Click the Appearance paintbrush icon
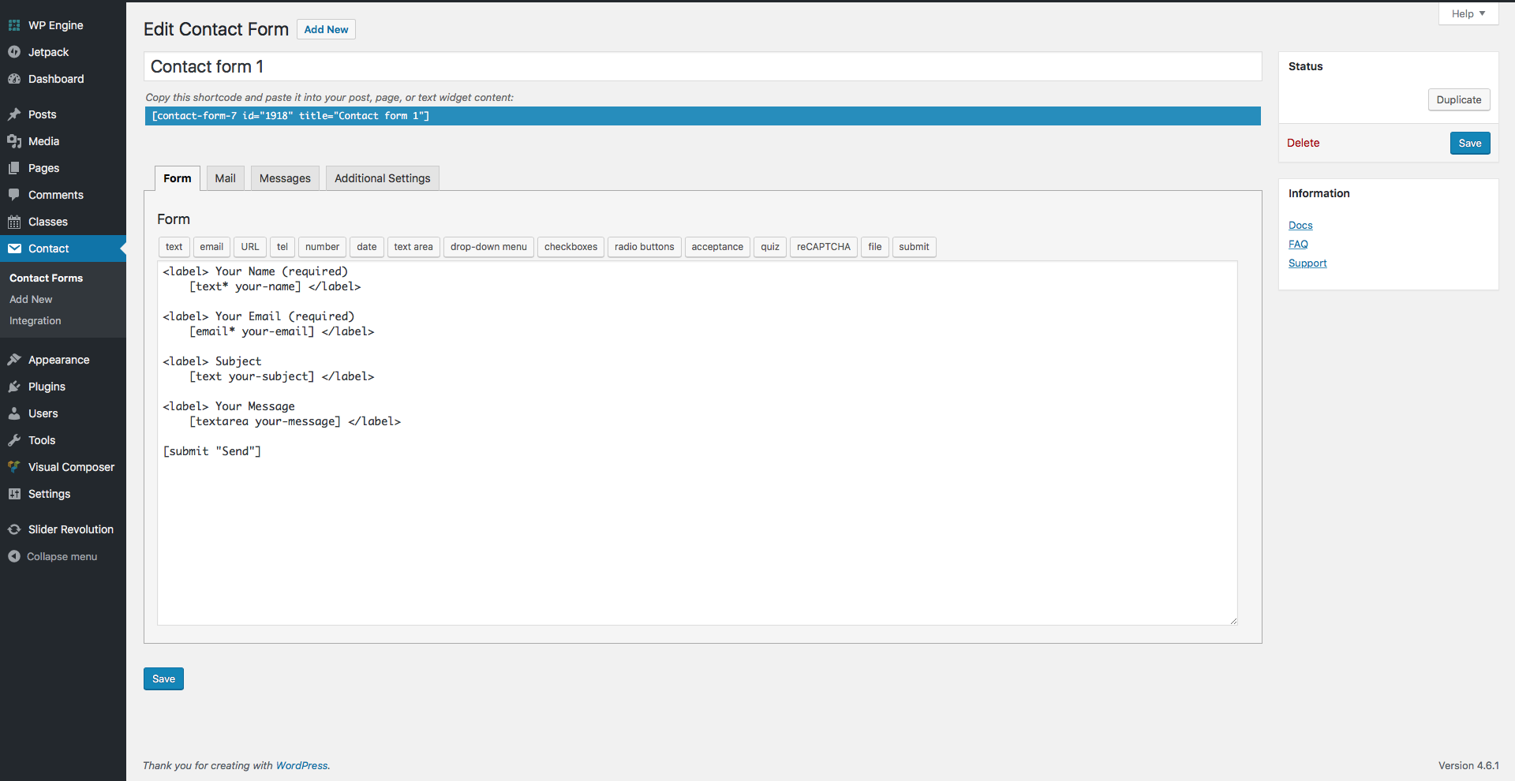 coord(14,360)
